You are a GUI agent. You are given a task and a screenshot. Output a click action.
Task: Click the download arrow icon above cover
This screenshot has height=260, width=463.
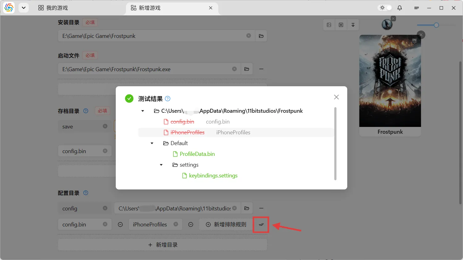coord(353,25)
